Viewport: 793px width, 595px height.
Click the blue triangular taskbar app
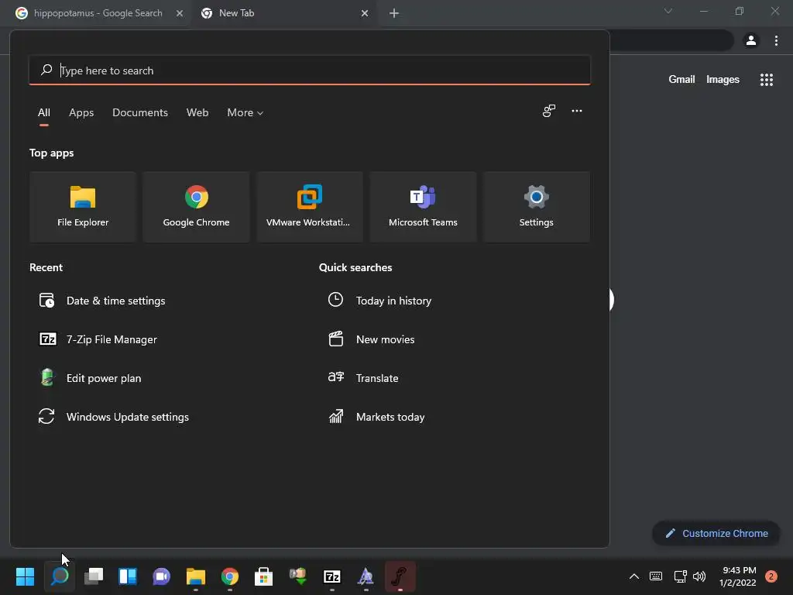(366, 576)
